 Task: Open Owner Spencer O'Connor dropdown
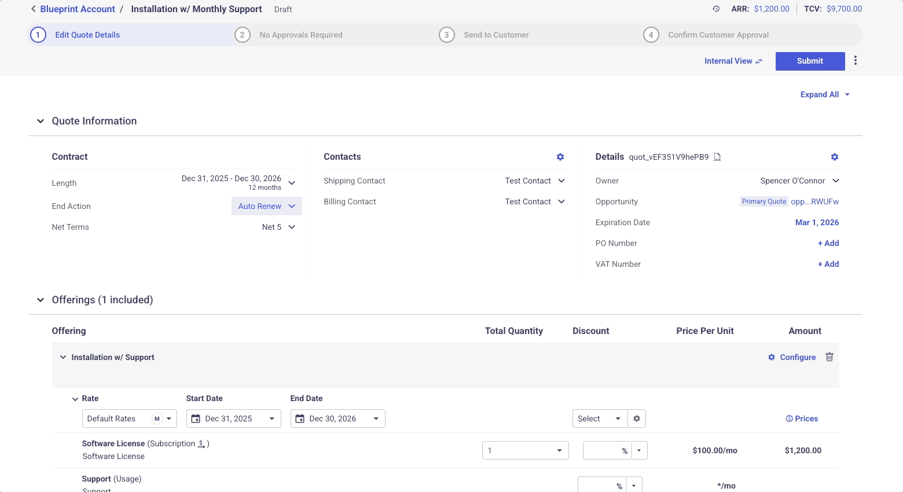[x=799, y=181]
